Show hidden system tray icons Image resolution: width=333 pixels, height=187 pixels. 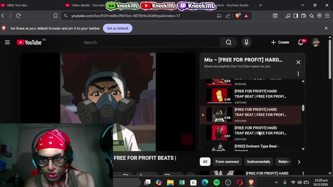pyautogui.click(x=276, y=183)
